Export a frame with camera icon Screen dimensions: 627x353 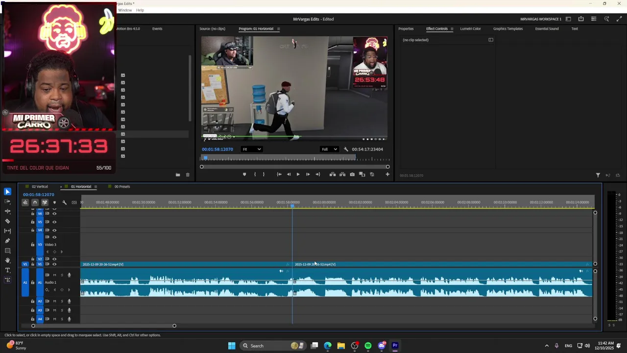352,175
